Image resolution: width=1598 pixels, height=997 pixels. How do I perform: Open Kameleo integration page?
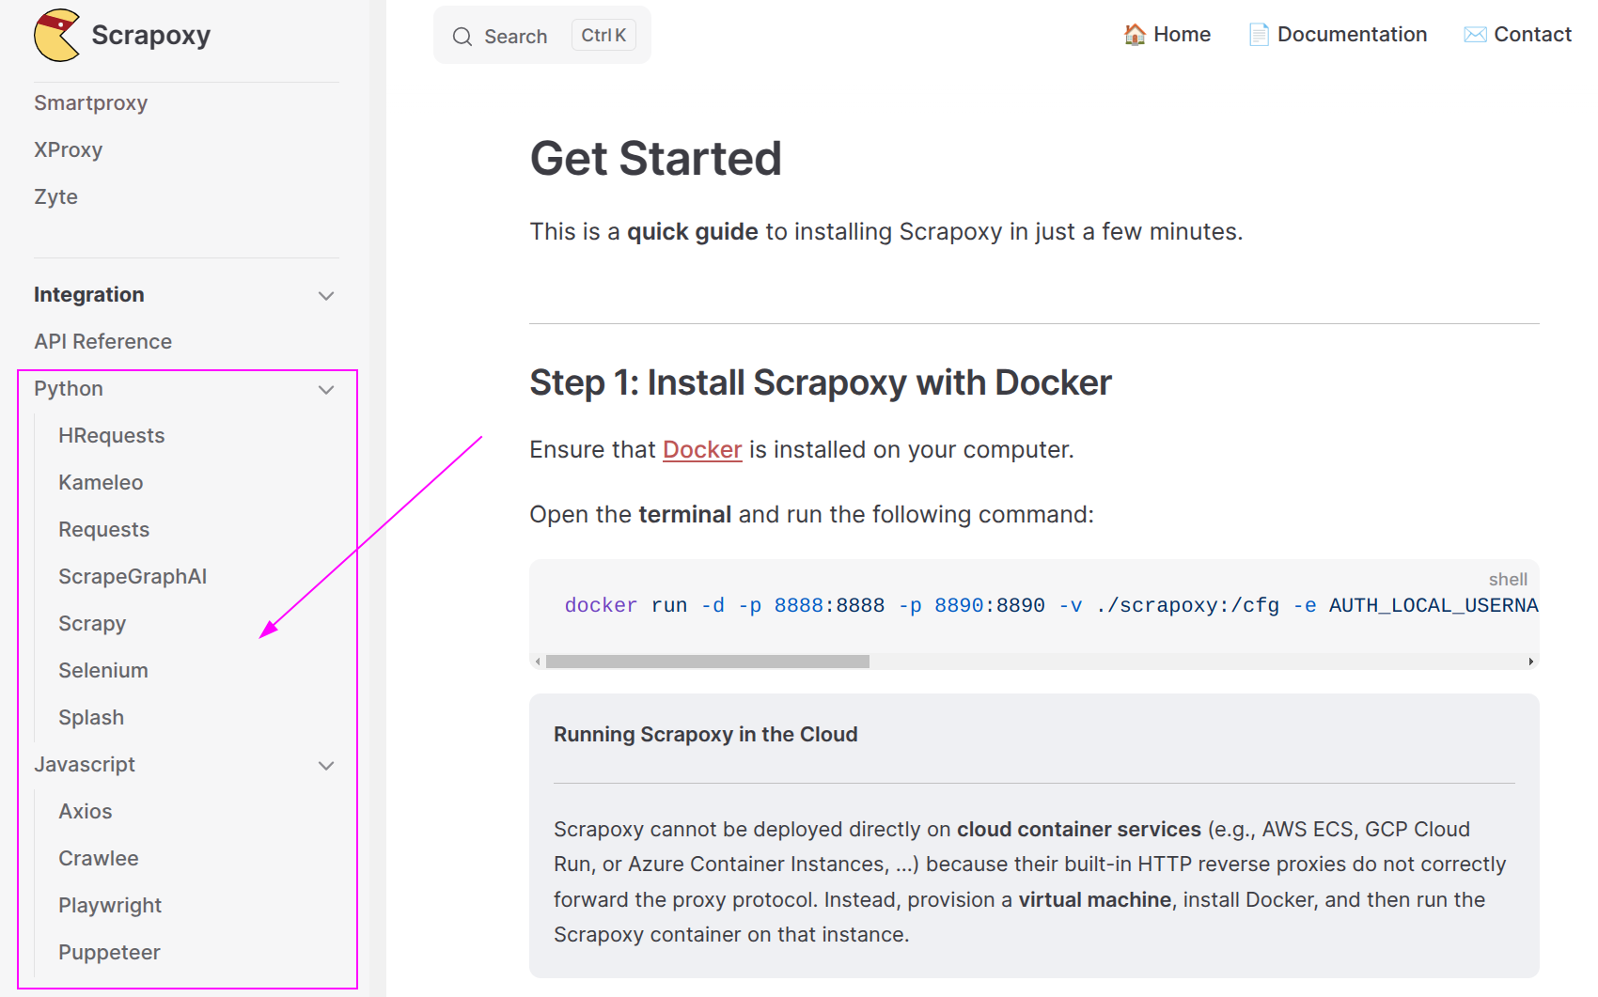[x=101, y=483]
